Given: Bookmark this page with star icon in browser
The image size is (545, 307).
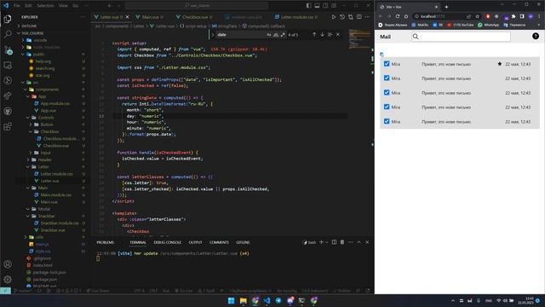Looking at the screenshot, I should tap(478, 16).
